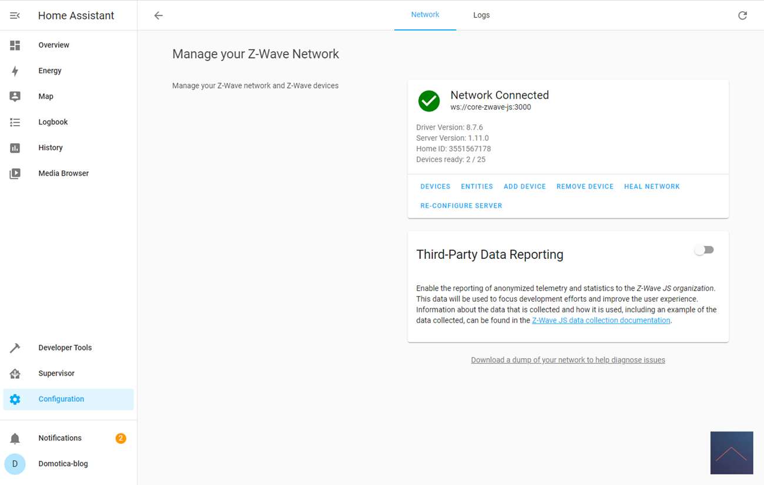Click the refresh icon at top right
Screen dimensions: 764x485
[x=742, y=16]
